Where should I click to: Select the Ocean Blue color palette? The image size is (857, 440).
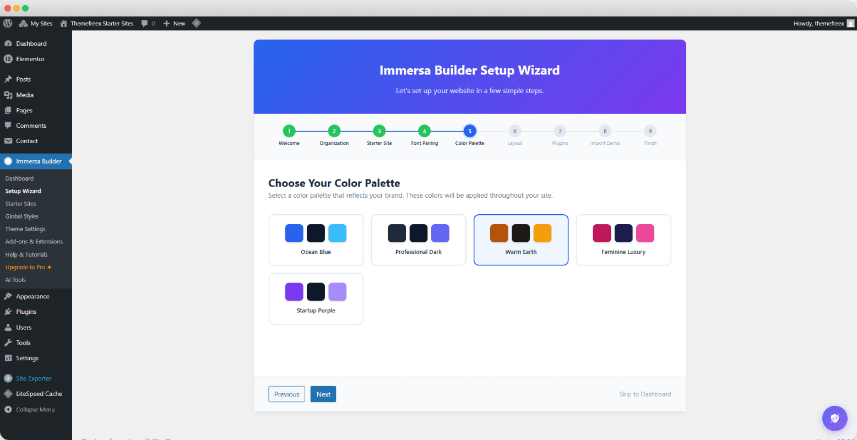(x=316, y=240)
